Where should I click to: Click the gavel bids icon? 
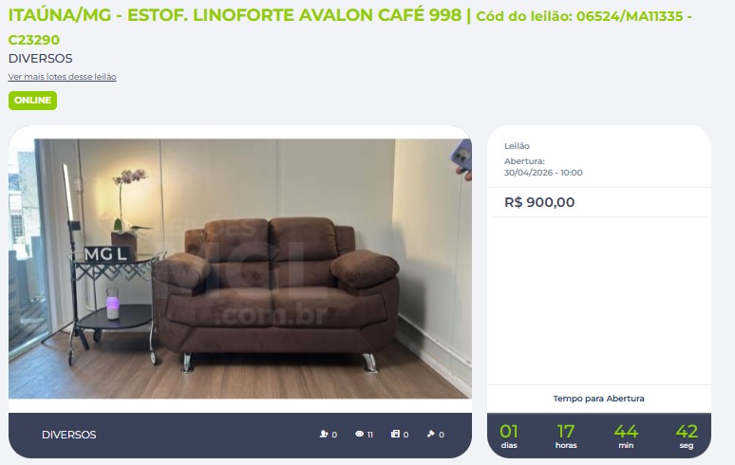pyautogui.click(x=431, y=434)
